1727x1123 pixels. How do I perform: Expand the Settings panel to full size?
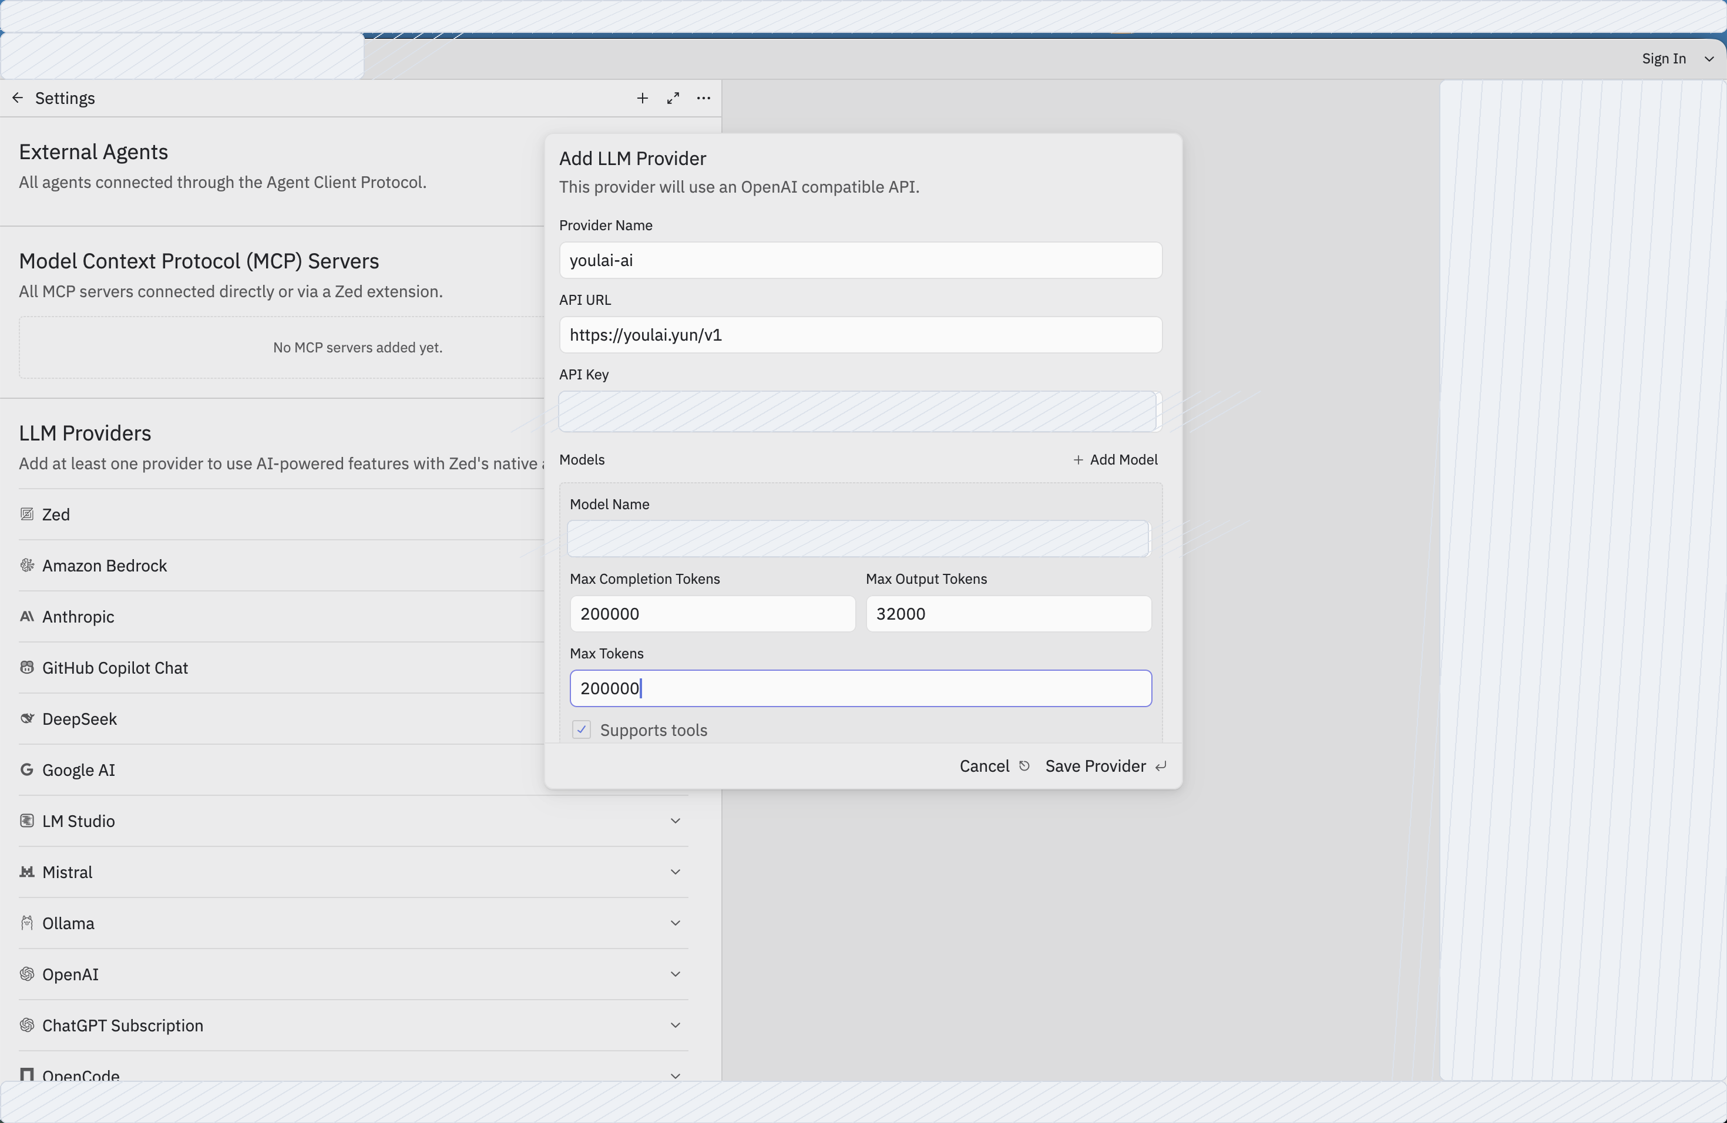[673, 98]
